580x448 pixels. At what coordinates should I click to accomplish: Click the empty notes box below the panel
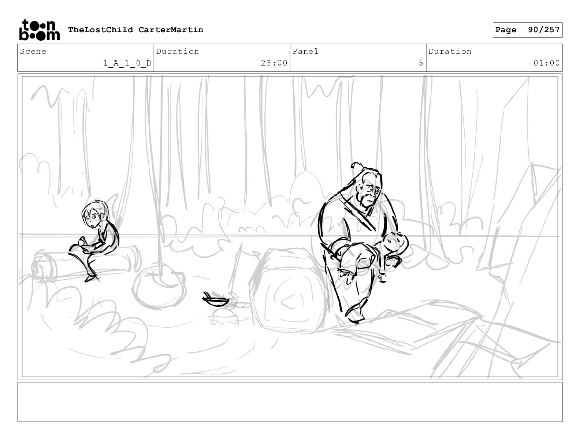(290, 402)
